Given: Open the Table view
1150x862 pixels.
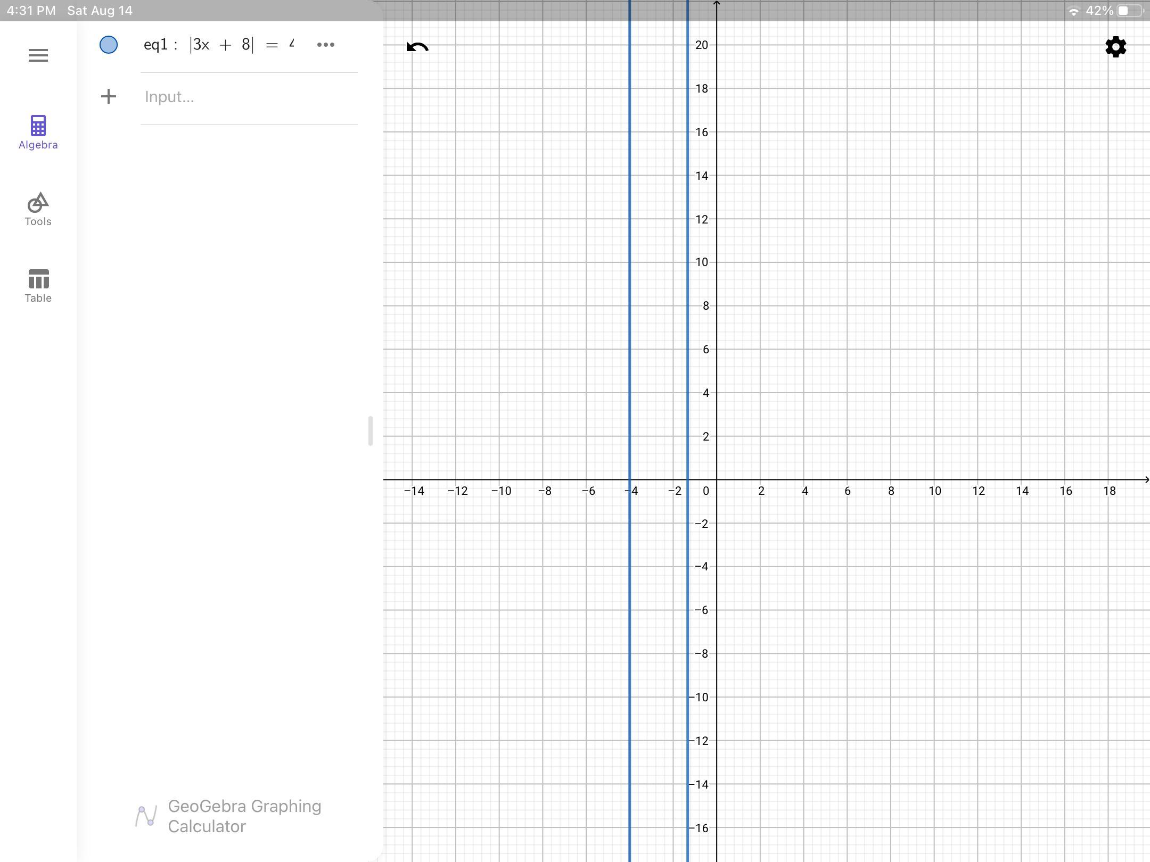Looking at the screenshot, I should coord(38,286).
